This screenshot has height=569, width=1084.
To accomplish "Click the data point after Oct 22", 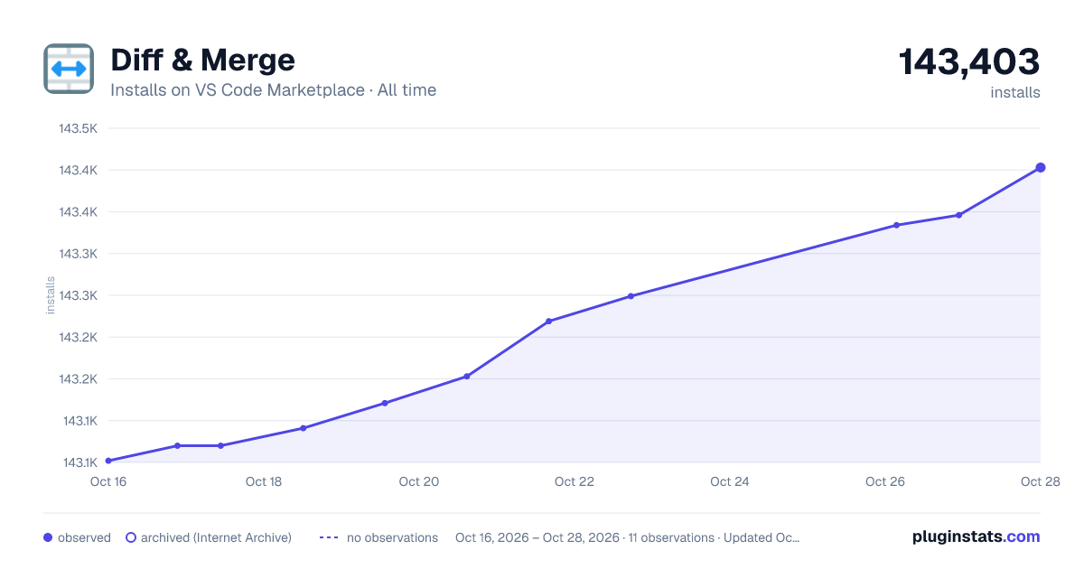I will 631,296.
